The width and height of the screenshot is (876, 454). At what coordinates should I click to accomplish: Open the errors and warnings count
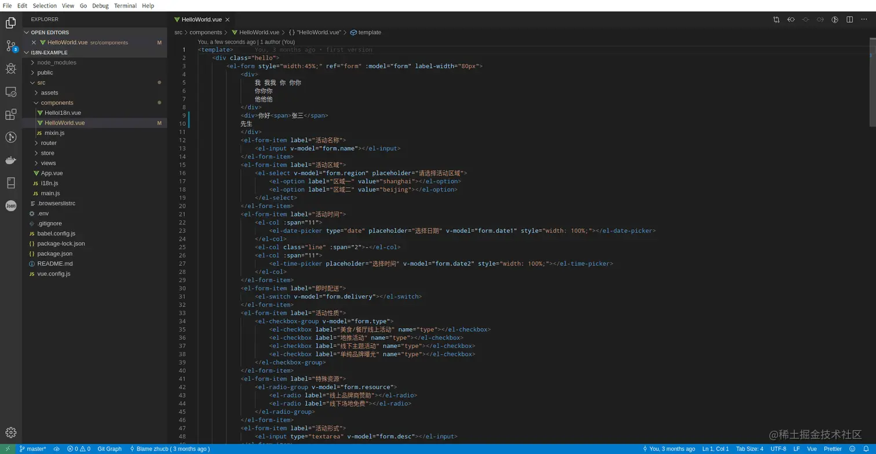[x=79, y=449]
